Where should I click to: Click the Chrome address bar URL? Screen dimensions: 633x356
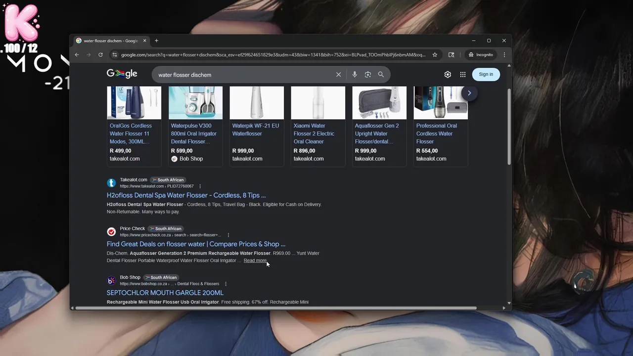pyautogui.click(x=273, y=55)
